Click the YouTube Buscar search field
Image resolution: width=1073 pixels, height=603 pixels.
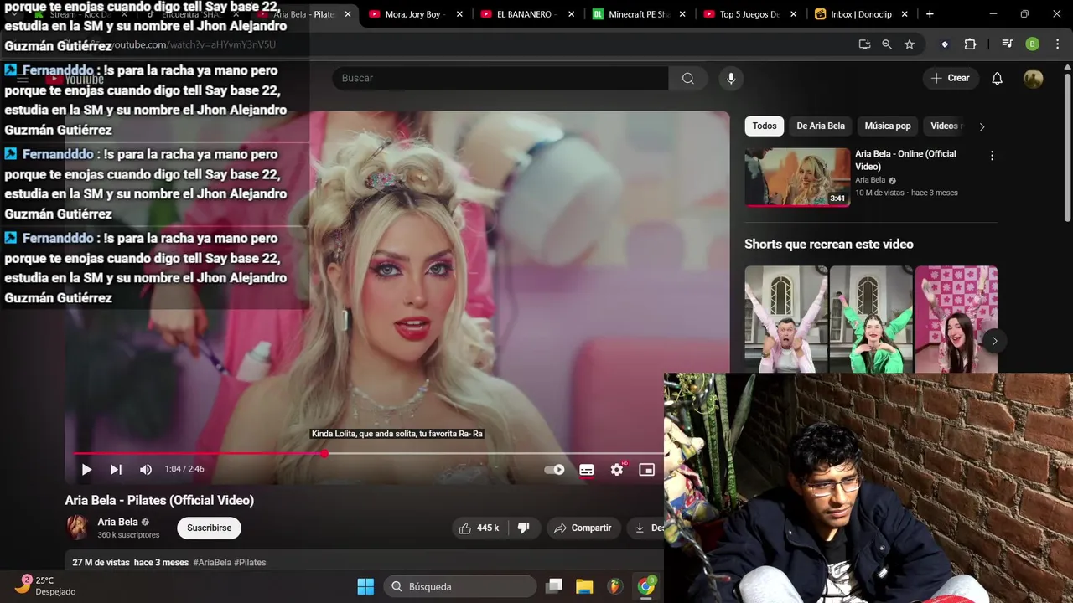(500, 78)
